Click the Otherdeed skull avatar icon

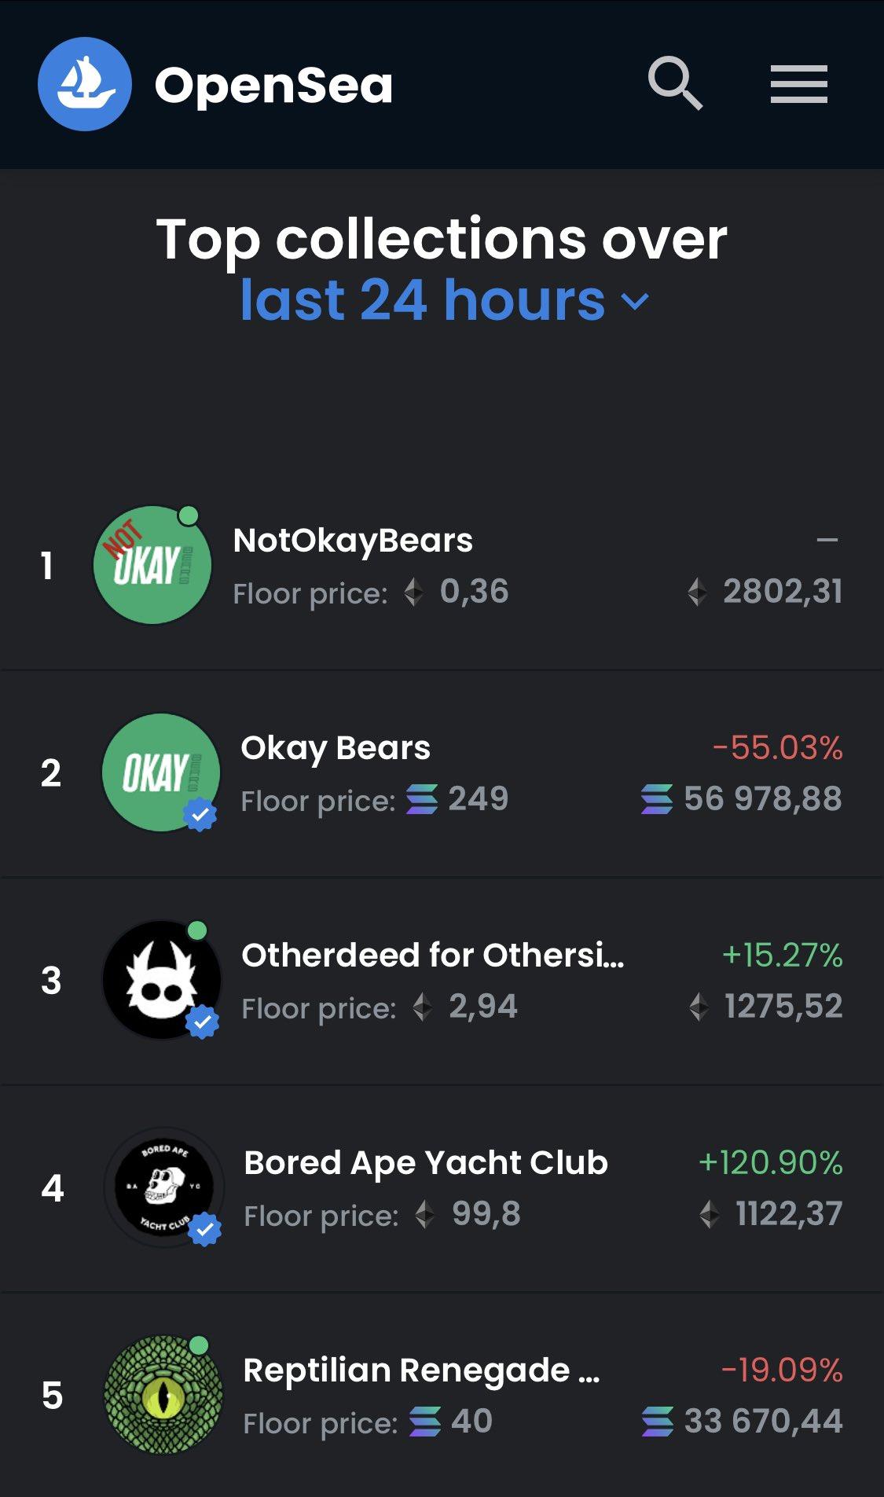[162, 980]
